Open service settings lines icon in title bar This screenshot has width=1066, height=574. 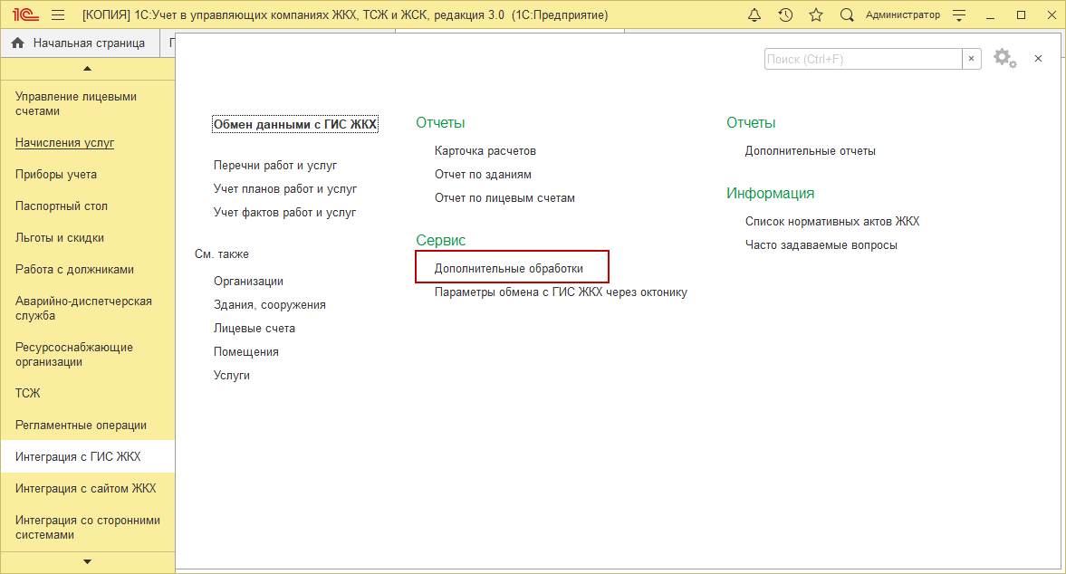959,15
